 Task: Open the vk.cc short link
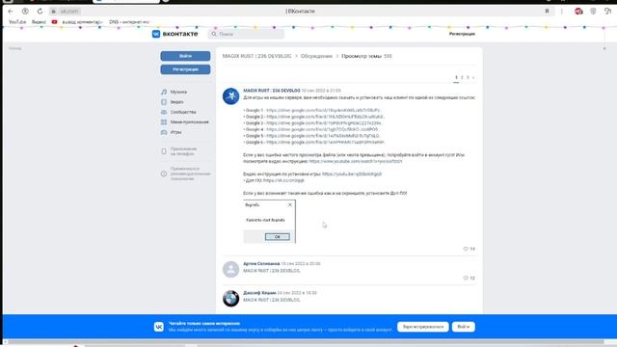click(283, 180)
